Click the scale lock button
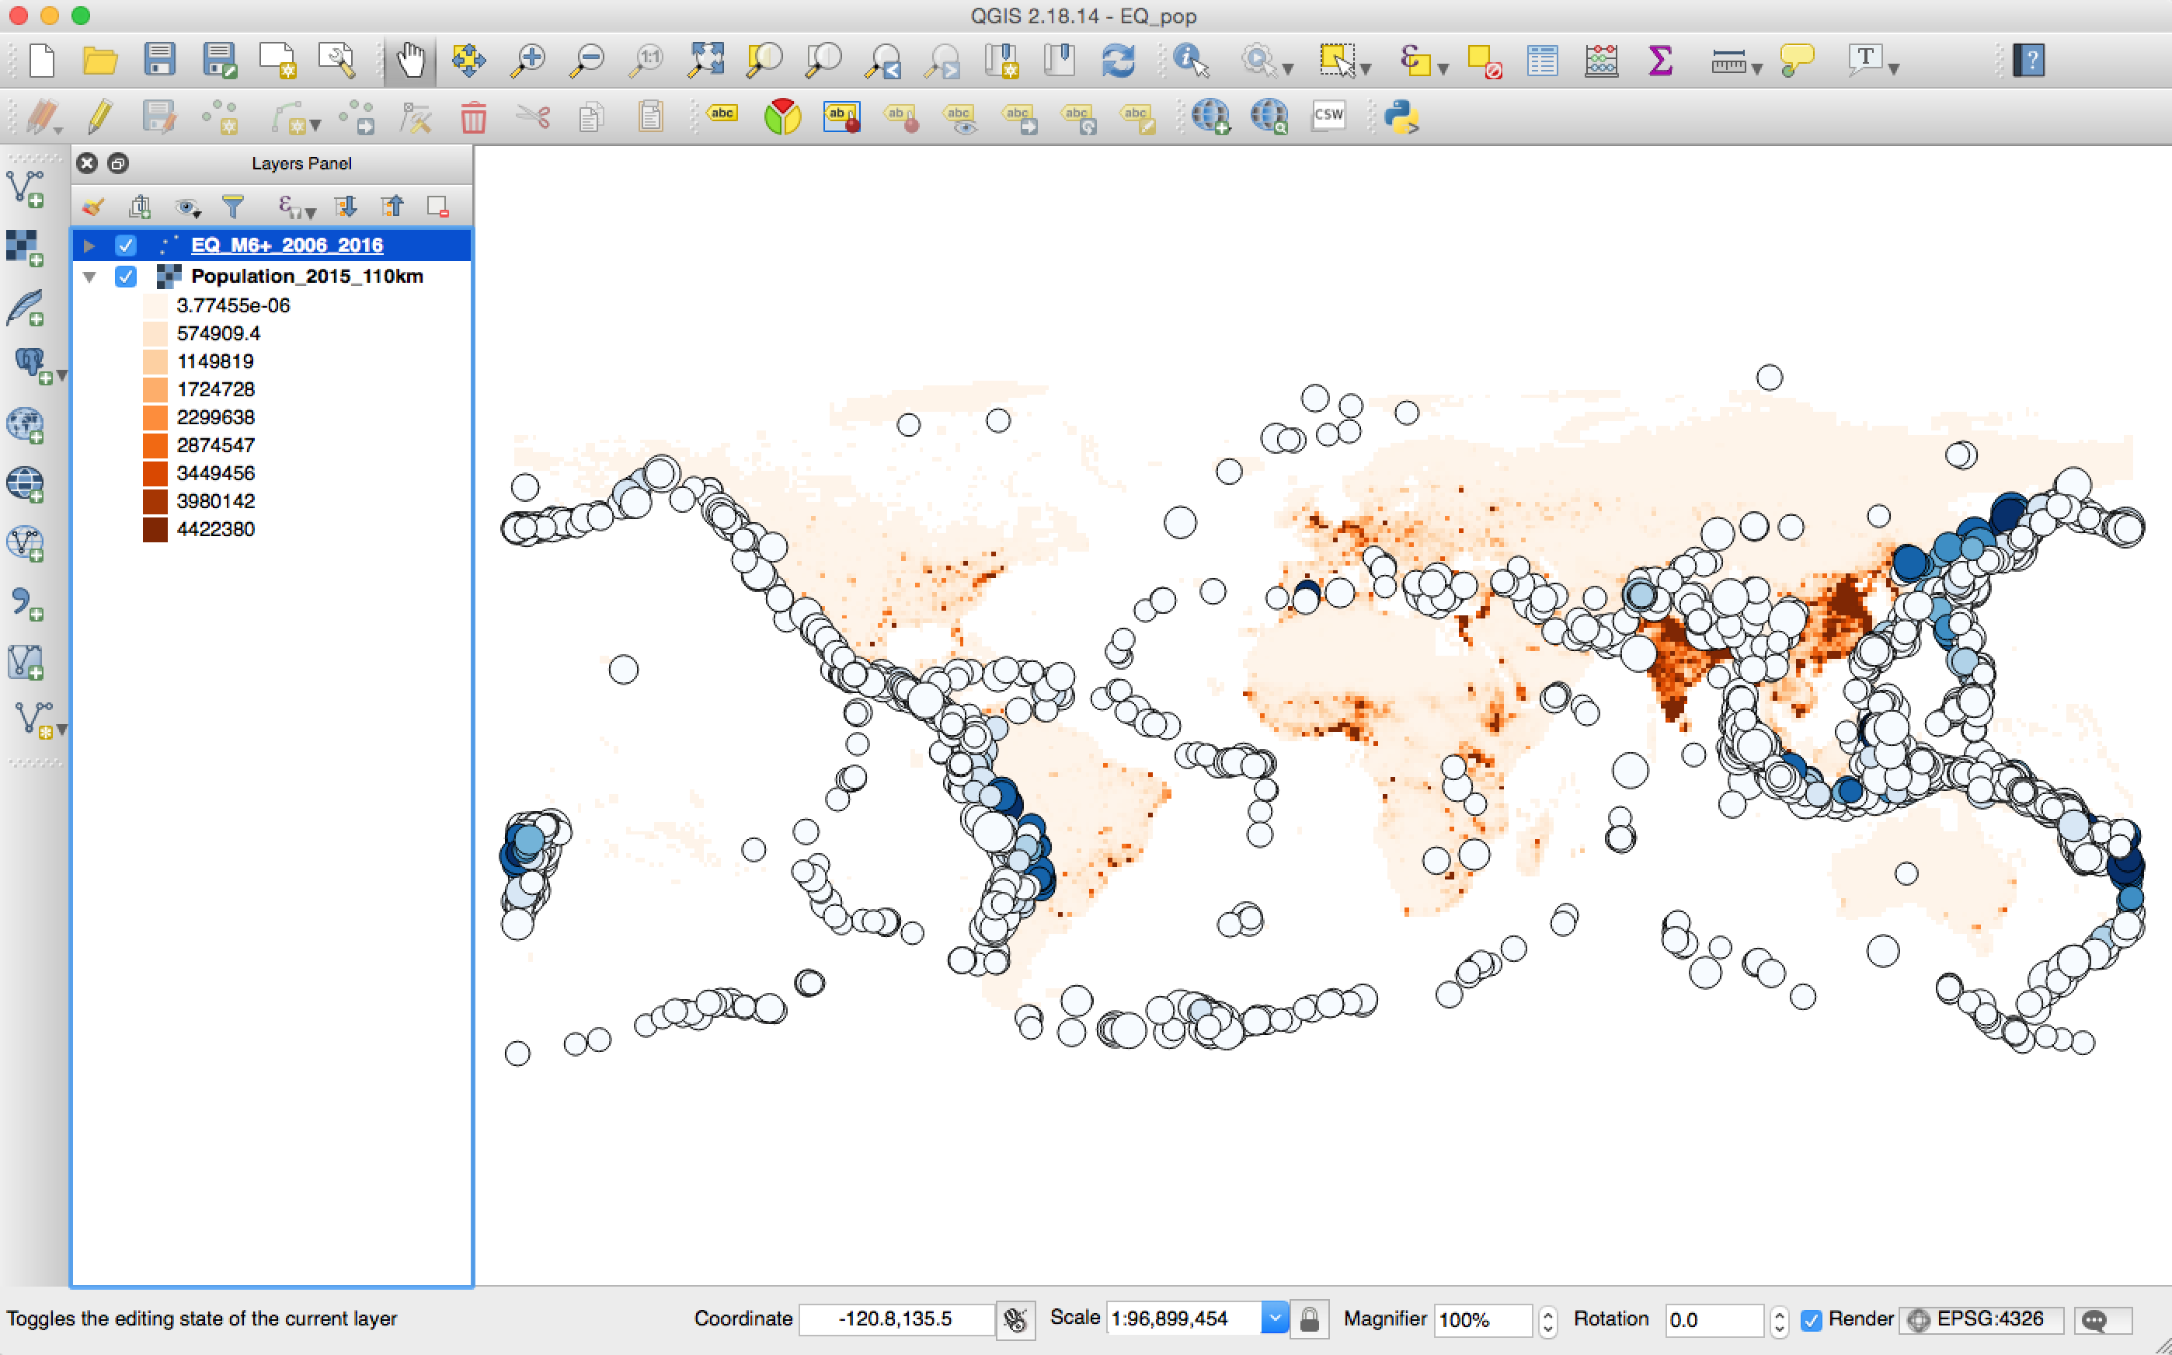This screenshot has height=1355, width=2172. pos(1309,1319)
